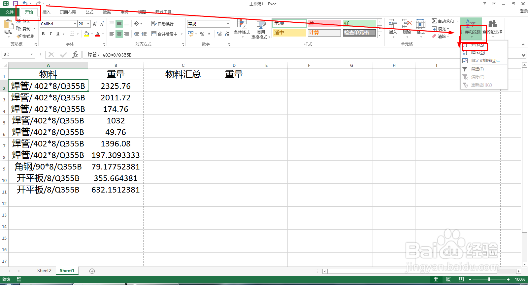The image size is (528, 285).
Task: Apply the 计算 (Calculation) cell style
Action: 324,33
